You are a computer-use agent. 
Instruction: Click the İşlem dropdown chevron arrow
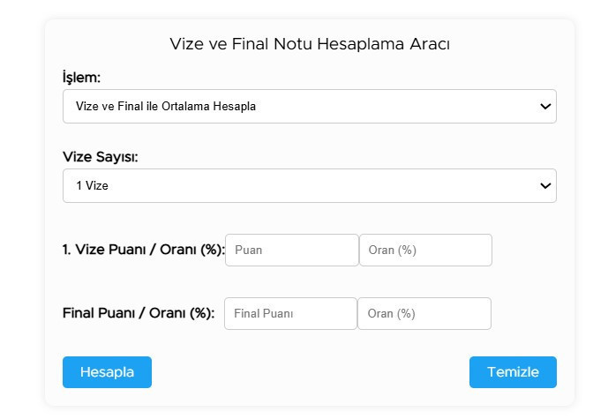(x=544, y=107)
